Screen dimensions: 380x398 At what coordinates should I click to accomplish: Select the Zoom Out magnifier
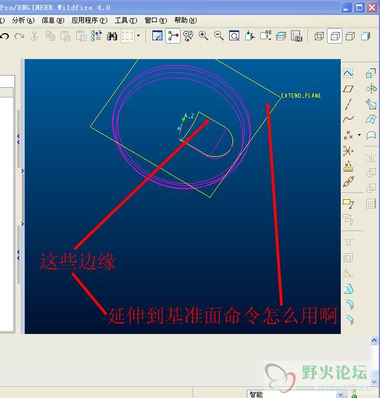pyautogui.click(x=219, y=36)
